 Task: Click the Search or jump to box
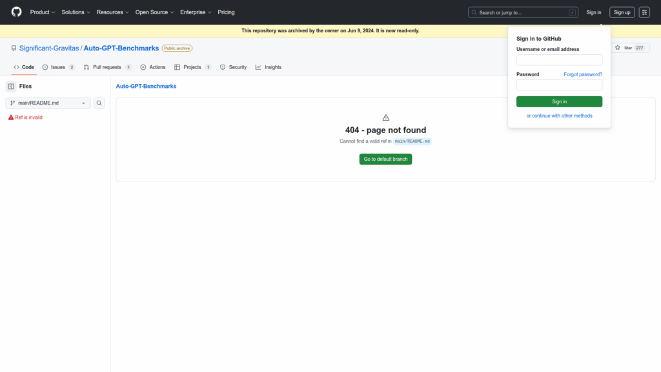(523, 12)
